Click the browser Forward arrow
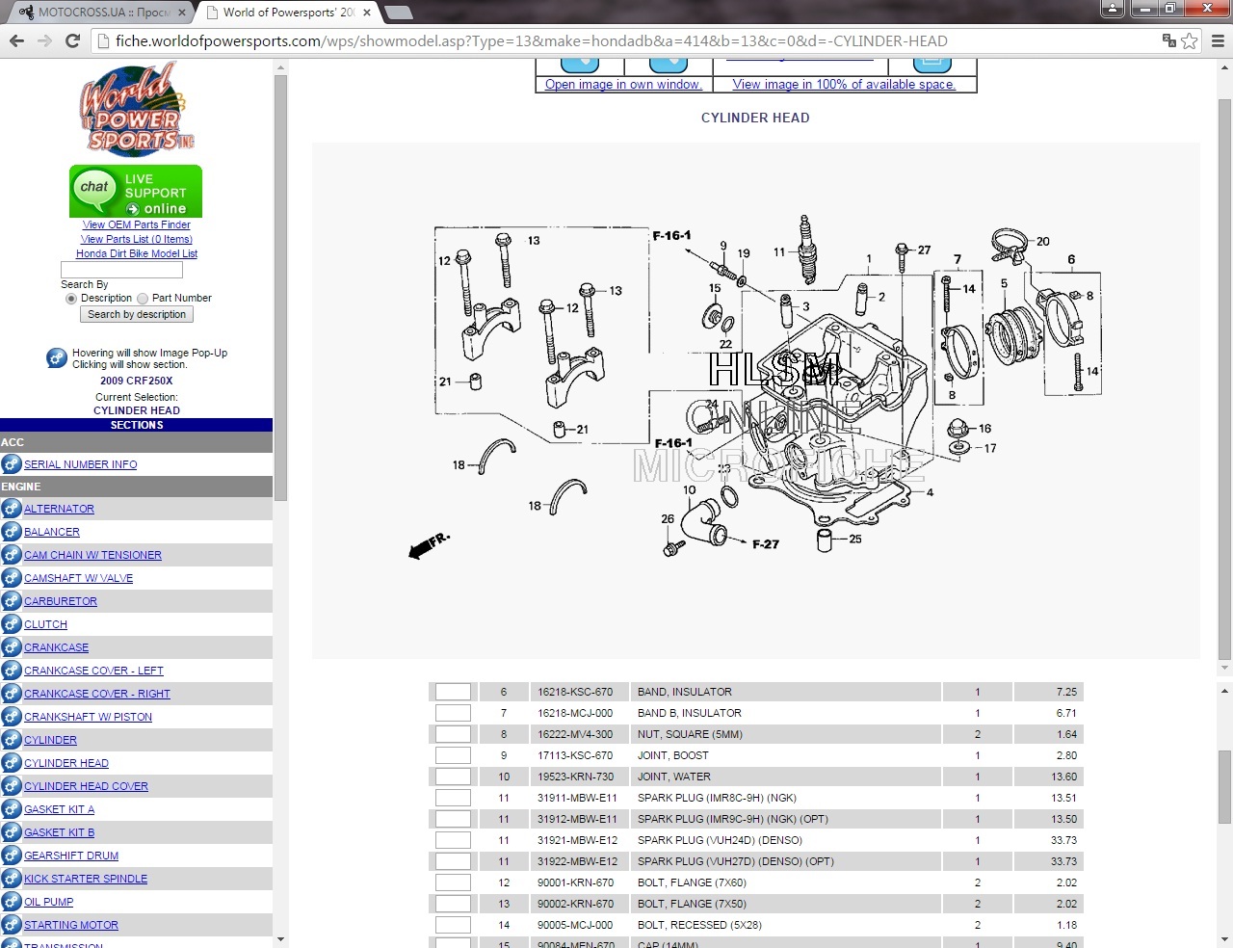Image resolution: width=1233 pixels, height=948 pixels. [x=44, y=40]
